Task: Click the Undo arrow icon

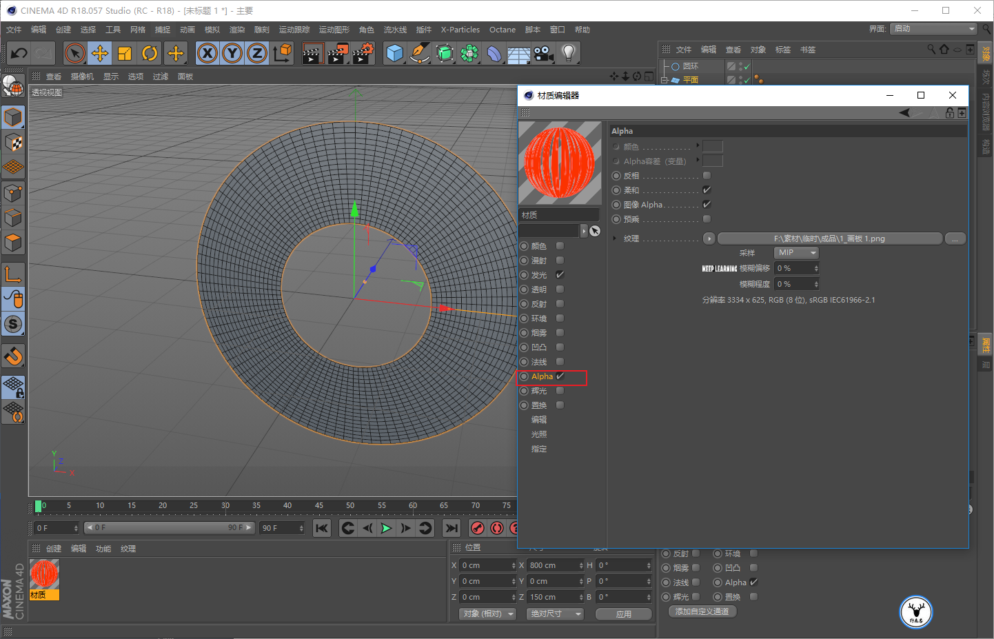Action: [19, 53]
